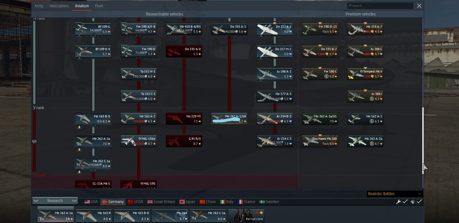Image resolution: width=459 pixels, height=223 pixels.
Task: Select the premium Do 335 B-2 card
Action: coord(320,51)
